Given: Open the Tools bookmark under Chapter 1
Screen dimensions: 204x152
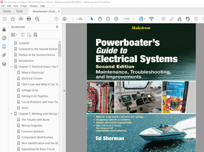Looking at the screenshot, I should tap(25, 108).
